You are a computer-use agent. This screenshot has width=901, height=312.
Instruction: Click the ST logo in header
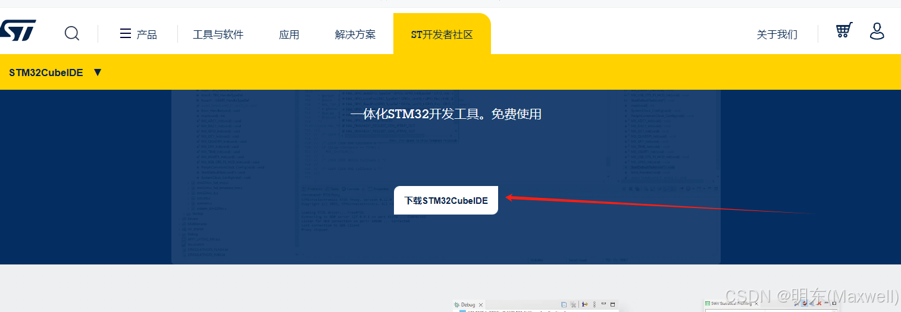pyautogui.click(x=18, y=31)
